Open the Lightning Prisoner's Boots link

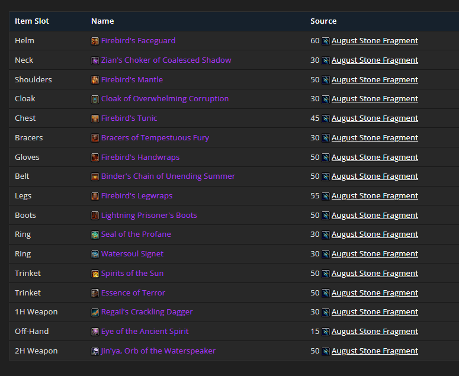(149, 216)
